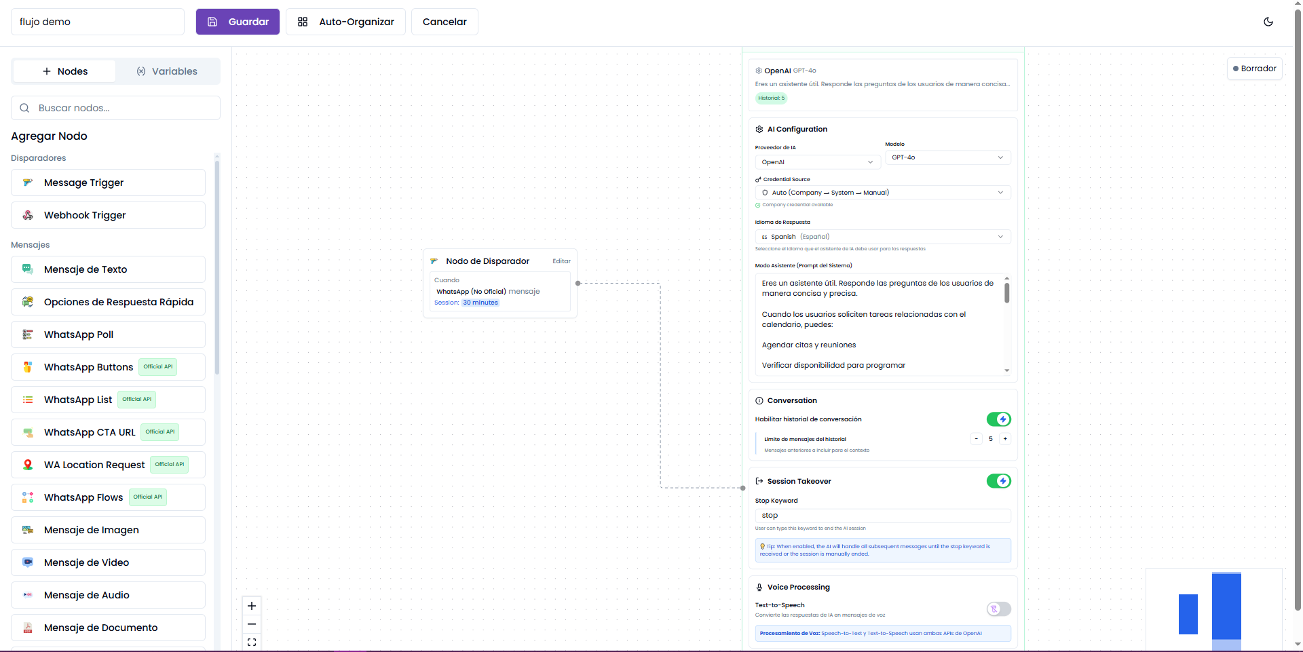Turn off the Session Takeover switch
Screen dimensions: 1303x652
(x=998, y=481)
